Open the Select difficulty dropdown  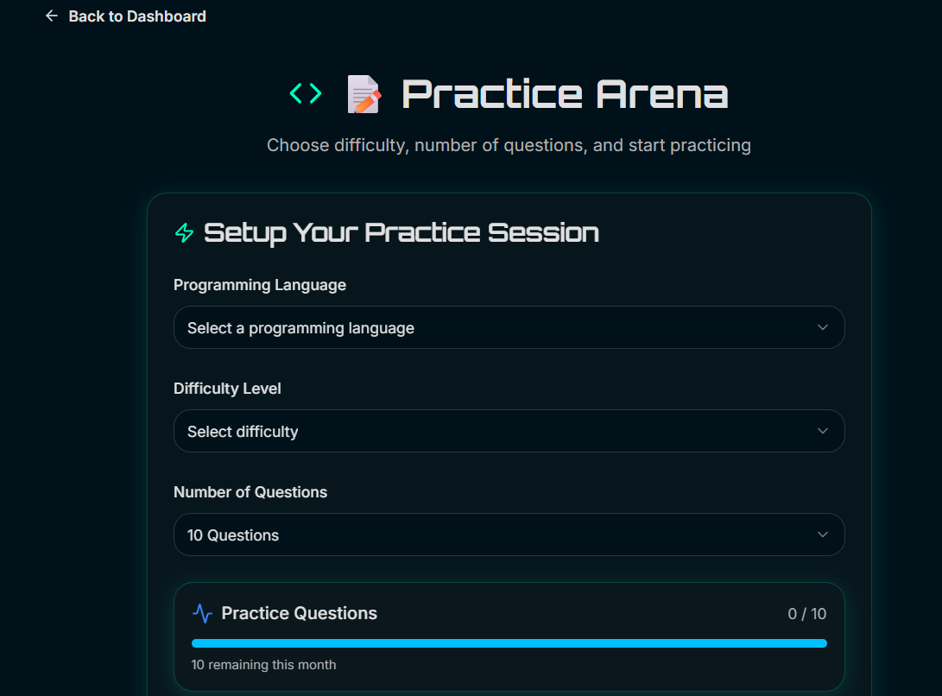click(509, 431)
